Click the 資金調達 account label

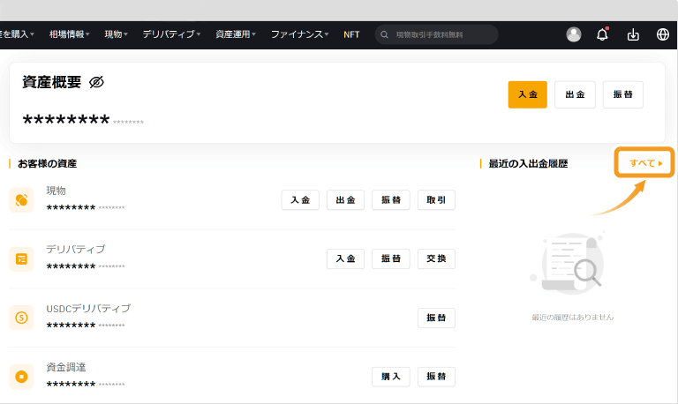(66, 367)
